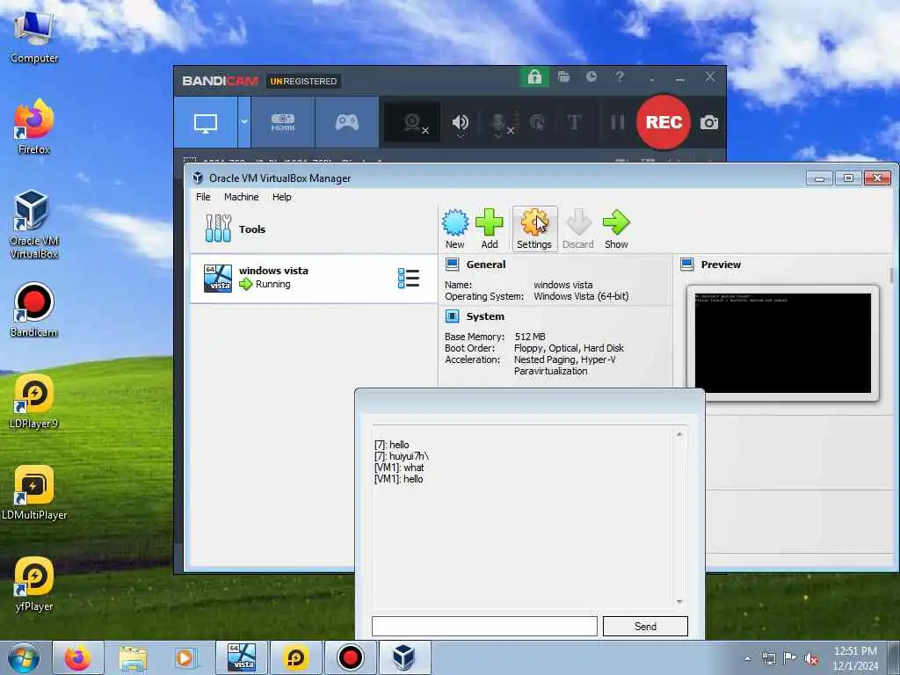Screen dimensions: 900x675
Task: Open Windows Media Player from taskbar
Action: coord(185,657)
